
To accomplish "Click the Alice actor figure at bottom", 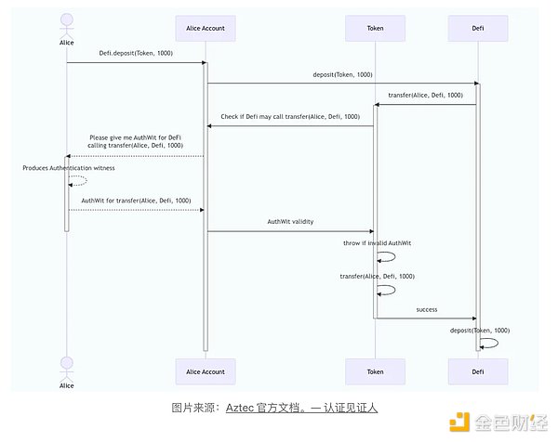I will tap(66, 367).
